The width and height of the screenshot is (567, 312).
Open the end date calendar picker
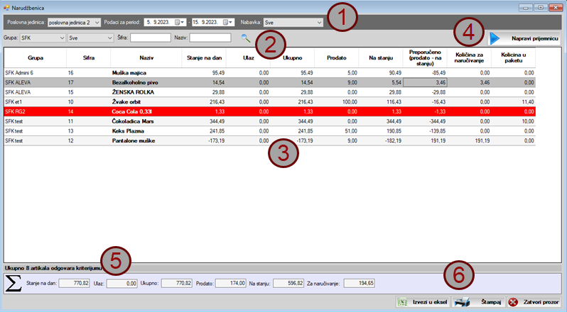tap(228, 23)
